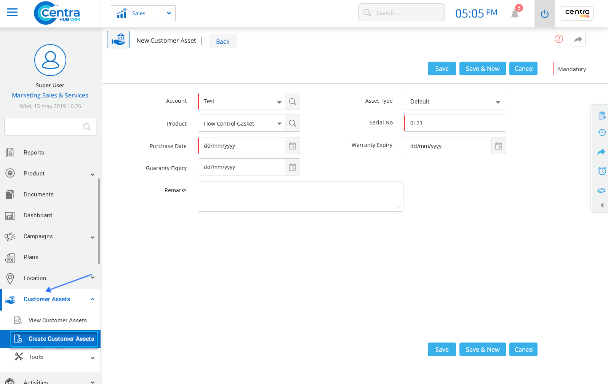The width and height of the screenshot is (608, 384).
Task: Click the Tools wrench icon
Action: (19, 357)
